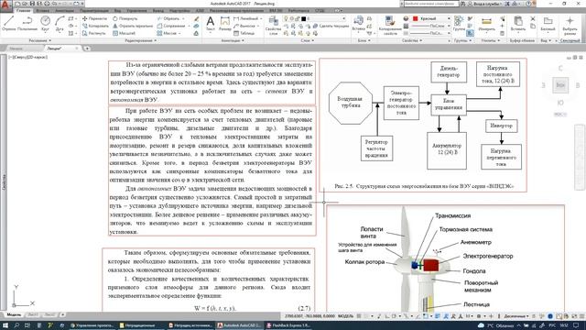Screen dimensions: 586x330
Task: Click the Trim (Обрезать) tool
Action: pyautogui.click(x=168, y=18)
